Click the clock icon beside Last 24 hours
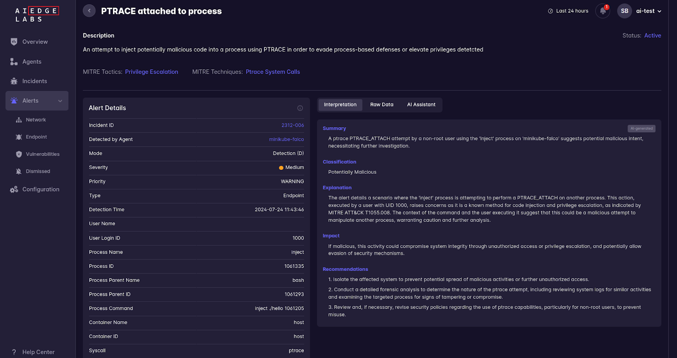677x358 pixels. [550, 11]
